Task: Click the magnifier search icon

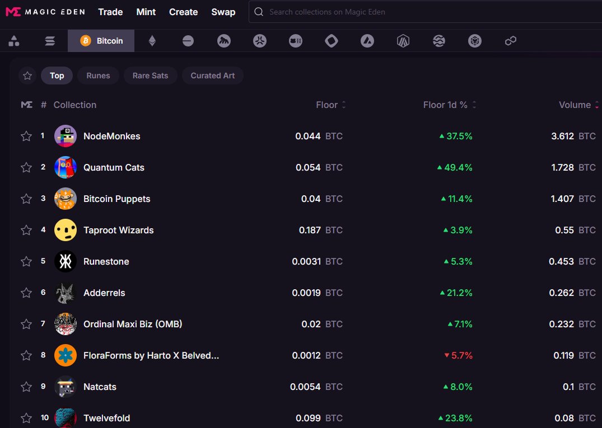Action: click(x=259, y=12)
